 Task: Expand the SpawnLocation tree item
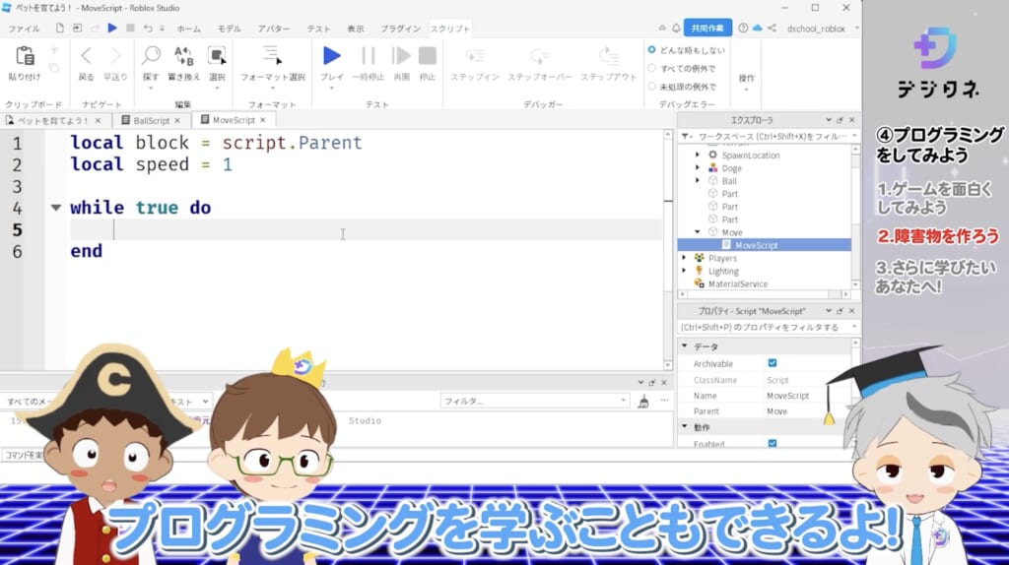pos(698,155)
